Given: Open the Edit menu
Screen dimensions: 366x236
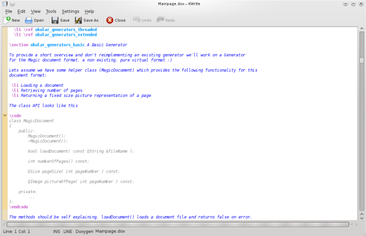Looking at the screenshot, I should [21, 11].
